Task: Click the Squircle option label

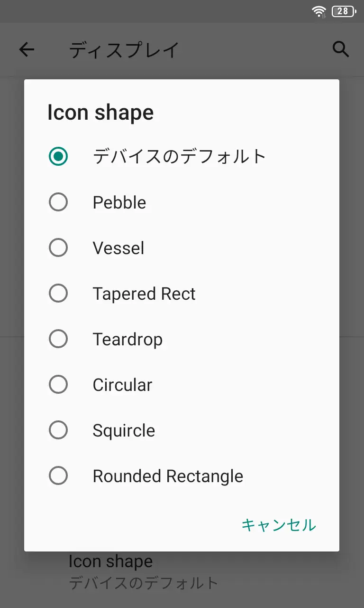Action: click(124, 431)
